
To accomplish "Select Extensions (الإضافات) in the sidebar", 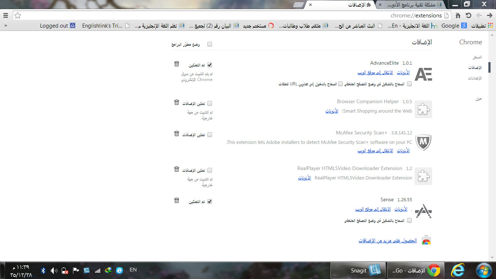I will 475,68.
